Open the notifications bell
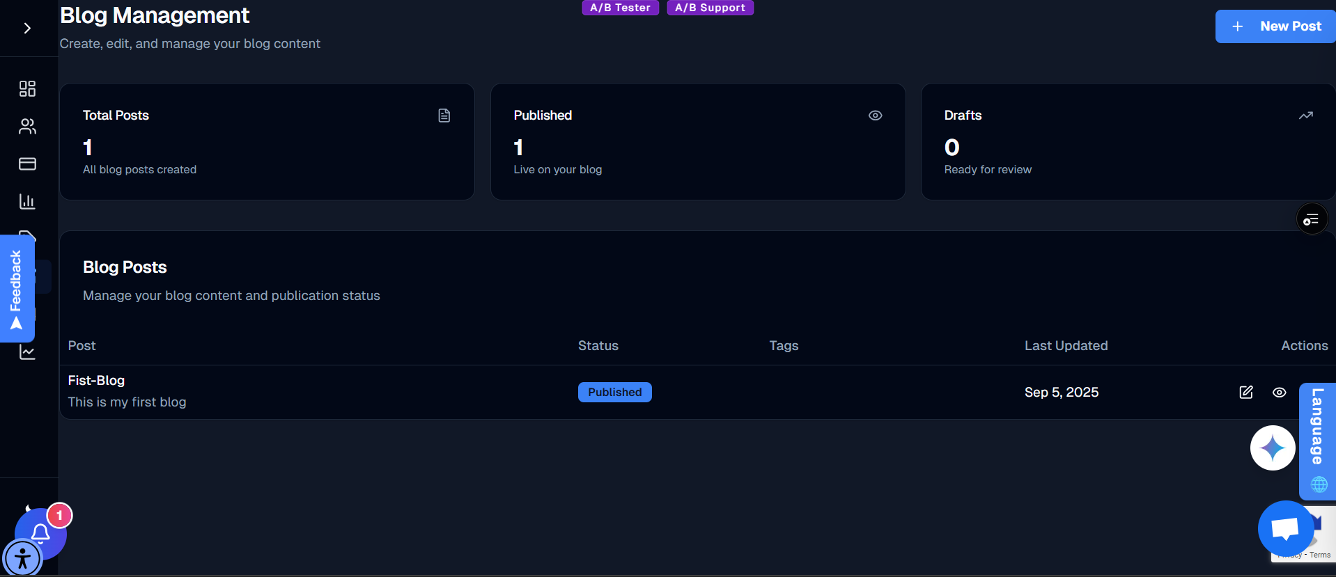 point(40,533)
